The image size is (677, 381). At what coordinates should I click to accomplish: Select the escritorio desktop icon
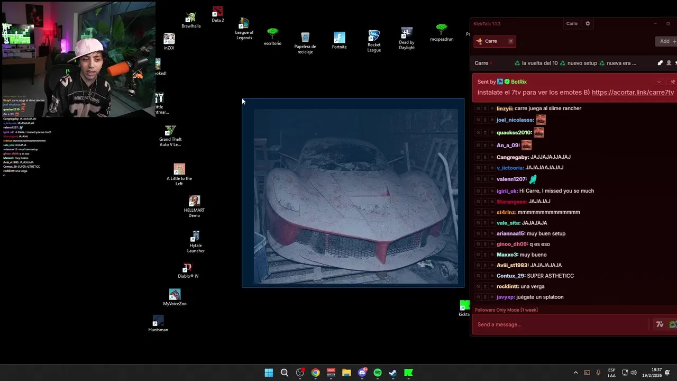click(272, 37)
